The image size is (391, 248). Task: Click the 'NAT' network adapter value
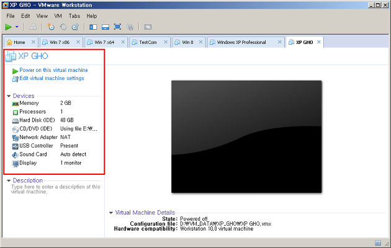[65, 137]
